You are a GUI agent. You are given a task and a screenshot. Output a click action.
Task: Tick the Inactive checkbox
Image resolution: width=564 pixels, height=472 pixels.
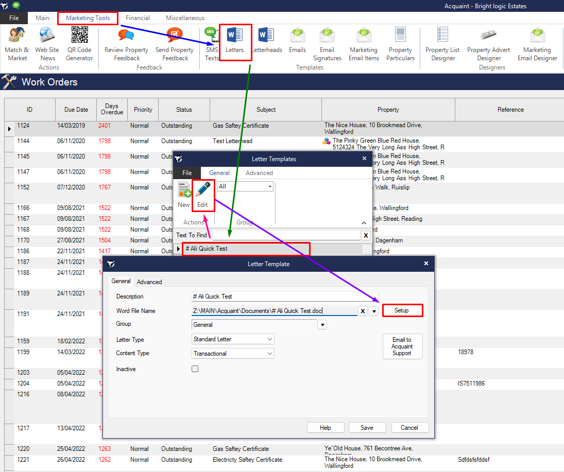pos(195,369)
